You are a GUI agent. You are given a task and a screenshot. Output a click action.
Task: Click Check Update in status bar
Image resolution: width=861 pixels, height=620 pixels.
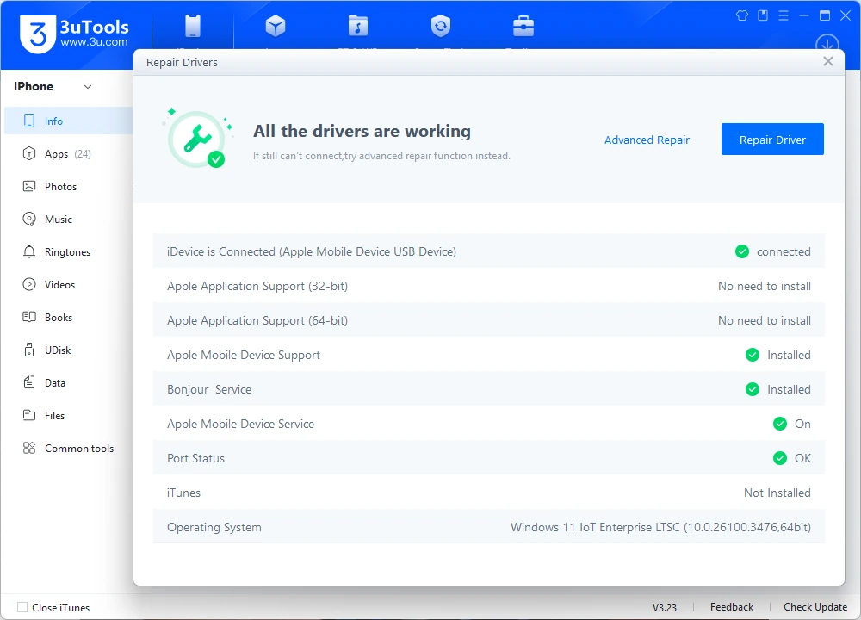[x=815, y=607]
